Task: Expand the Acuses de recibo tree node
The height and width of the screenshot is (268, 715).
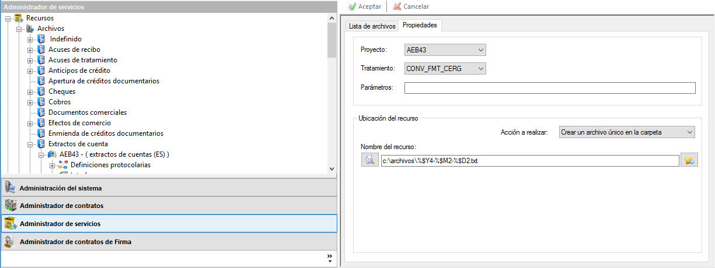Action: [30, 50]
